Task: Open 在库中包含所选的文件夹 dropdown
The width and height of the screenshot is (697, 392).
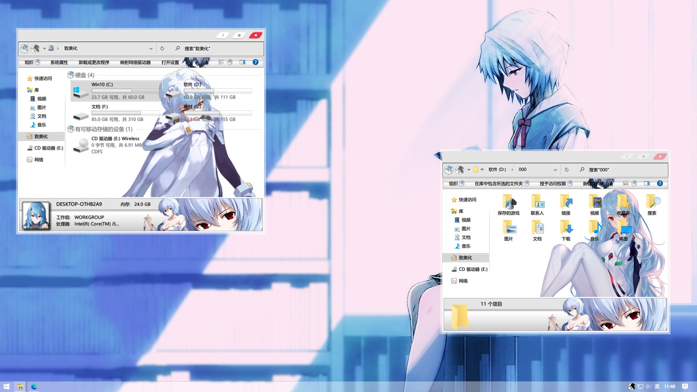Action: tap(502, 184)
